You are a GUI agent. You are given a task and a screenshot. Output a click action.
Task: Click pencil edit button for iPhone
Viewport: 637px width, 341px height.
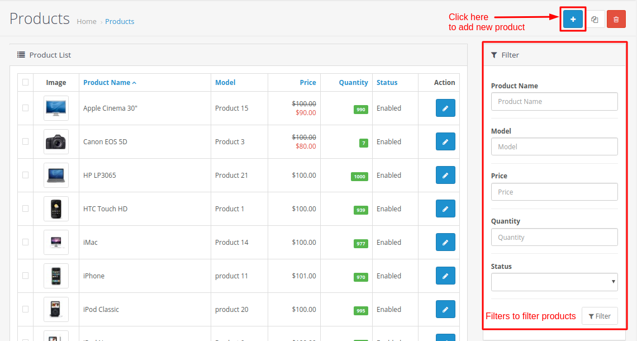(445, 276)
